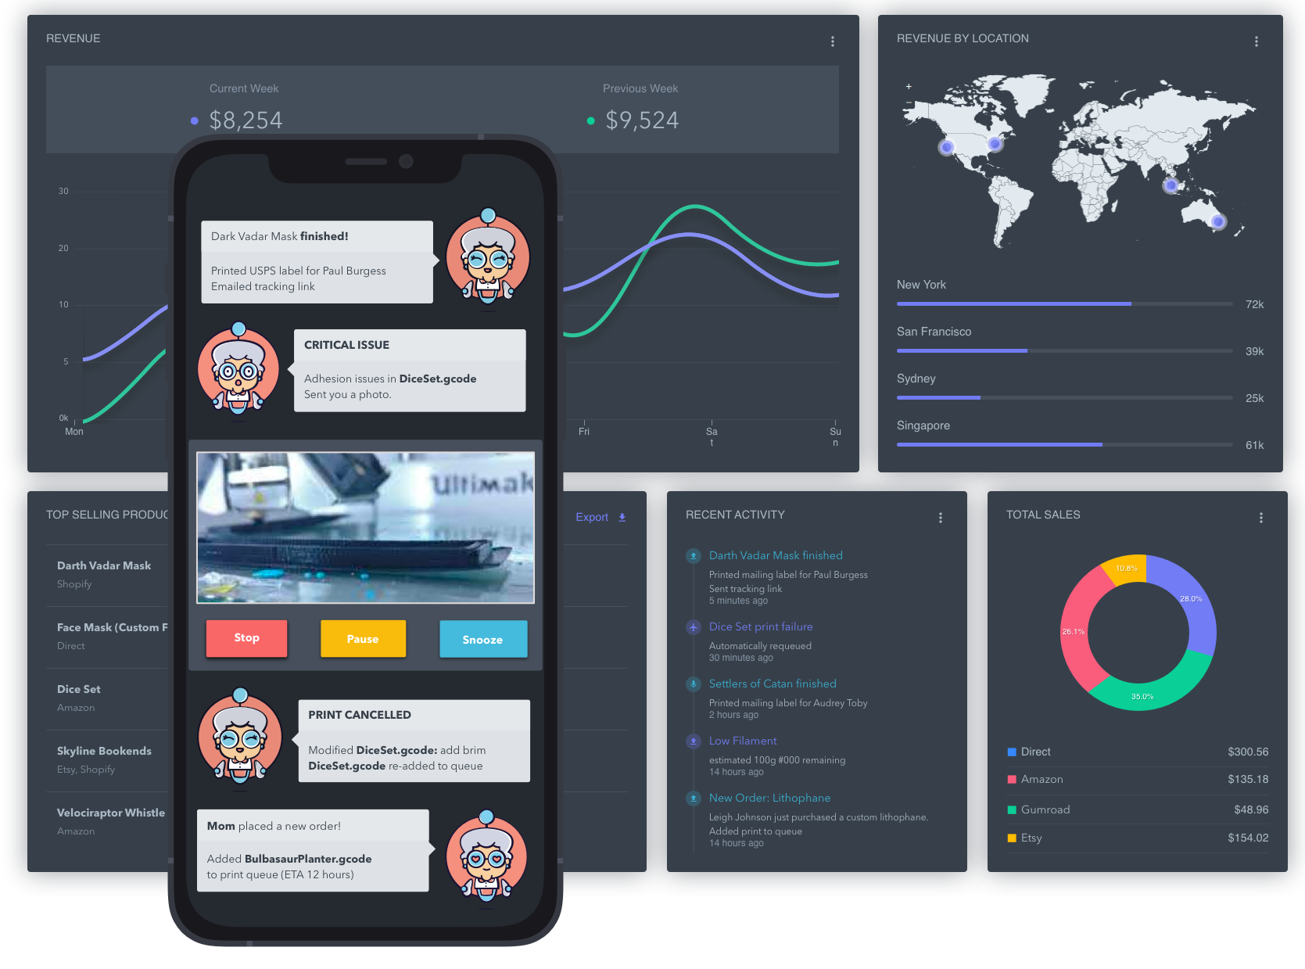The width and height of the screenshot is (1305, 969).
Task: Click the Sydney revenue bar
Action: coord(1064,397)
